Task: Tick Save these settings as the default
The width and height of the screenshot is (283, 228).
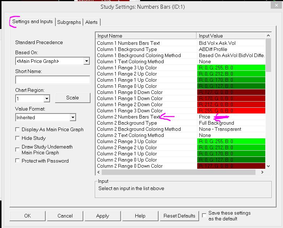Action: click(x=204, y=216)
